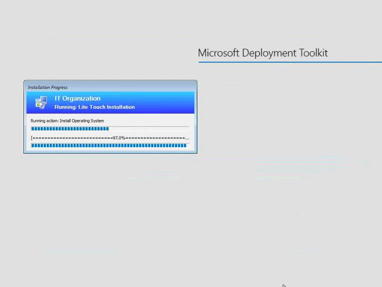The width and height of the screenshot is (382, 287).
Task: Select the Running action: Install Operating System label
Action: [67, 121]
